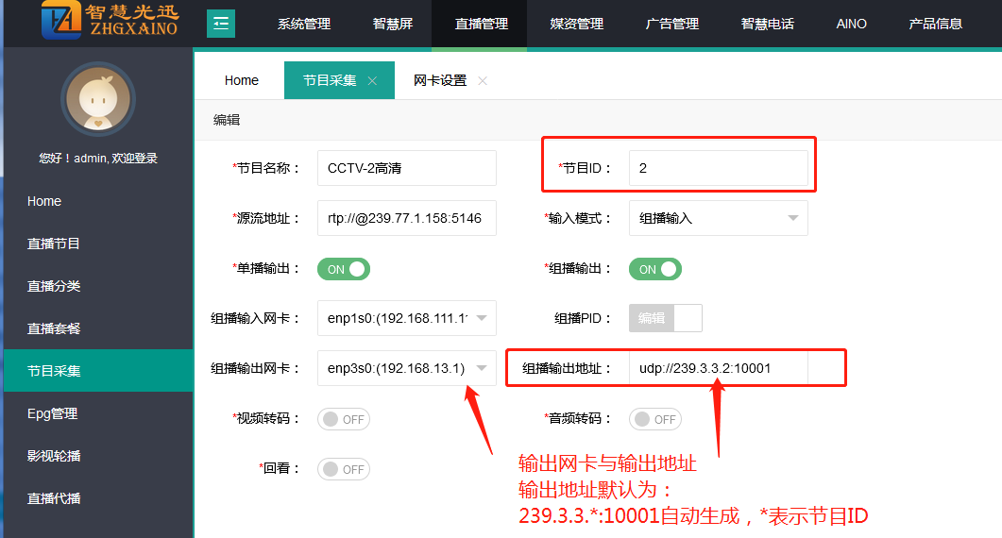Toggle the 组播输出 switch
Viewport: 1002px width, 538px height.
(x=655, y=269)
